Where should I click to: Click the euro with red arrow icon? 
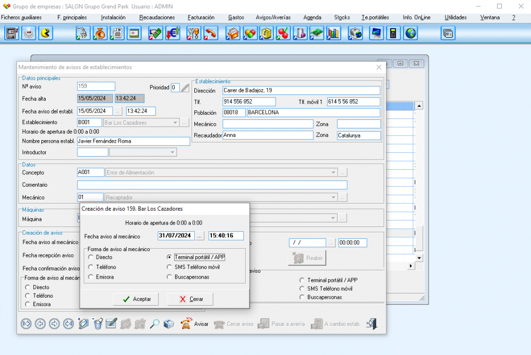point(173,33)
